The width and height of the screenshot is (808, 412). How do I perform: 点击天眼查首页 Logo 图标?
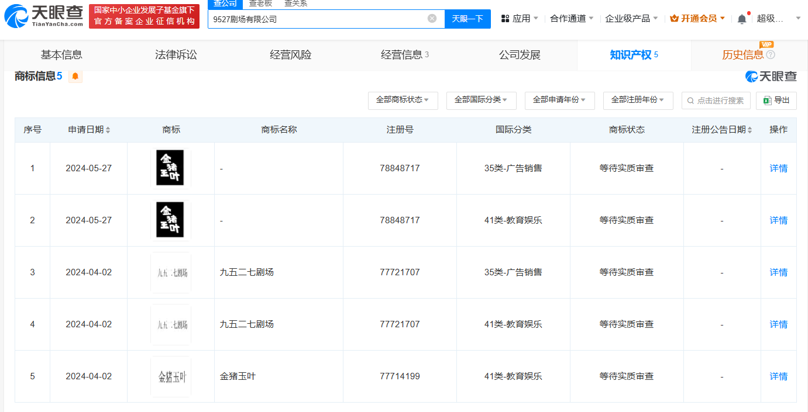(16, 15)
